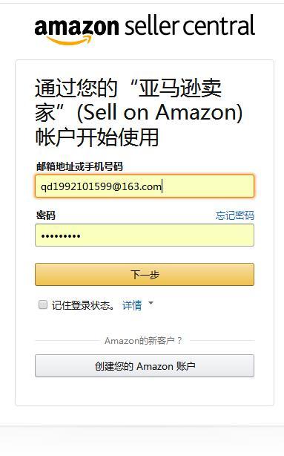Click the 邮箱地址或手机号码 field label
The width and height of the screenshot is (284, 456).
click(x=79, y=166)
